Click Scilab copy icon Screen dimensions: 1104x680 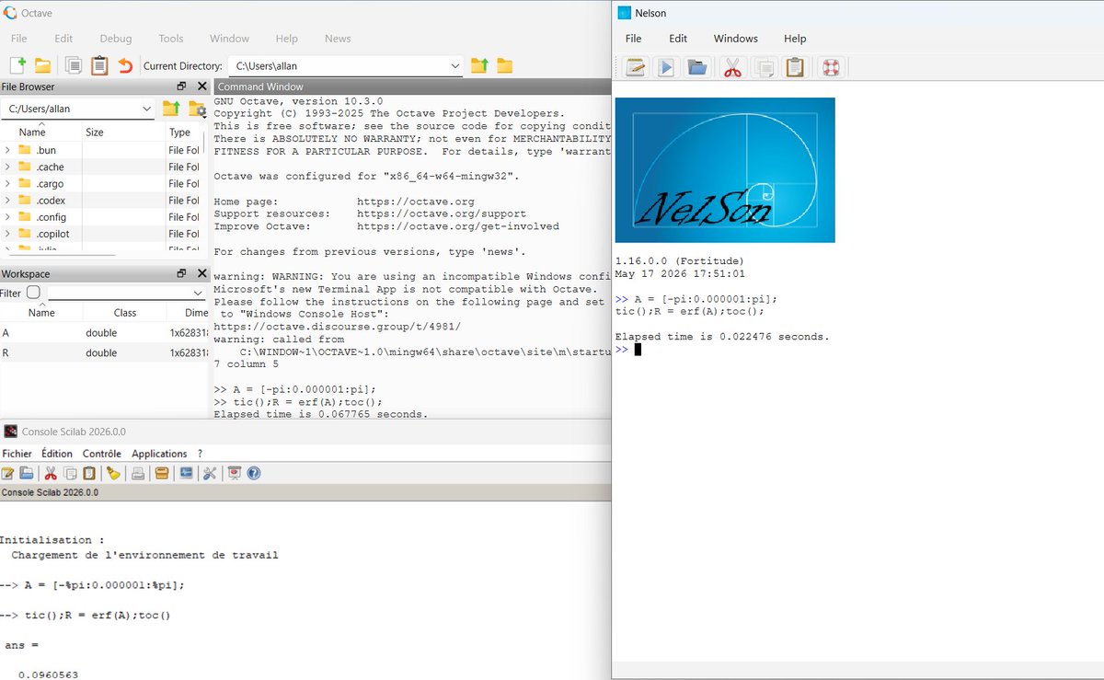(70, 473)
